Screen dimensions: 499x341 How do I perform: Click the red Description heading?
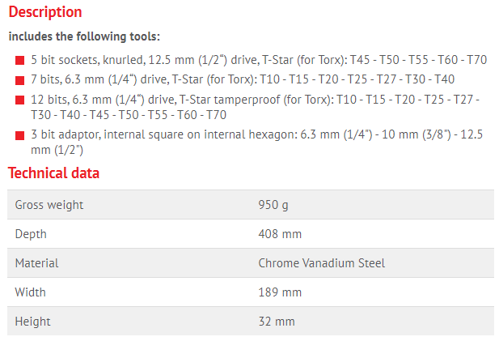(x=45, y=12)
